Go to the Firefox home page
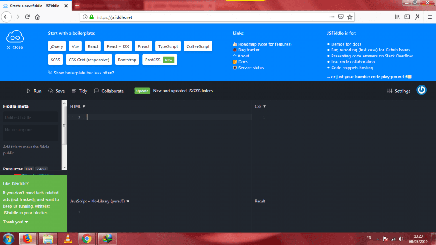Screen dimensions: 436x245 pyautogui.click(x=37, y=17)
